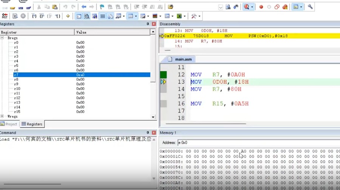Close the Registers panel
The width and height of the screenshot is (340, 190).
pyautogui.click(x=154, y=24)
